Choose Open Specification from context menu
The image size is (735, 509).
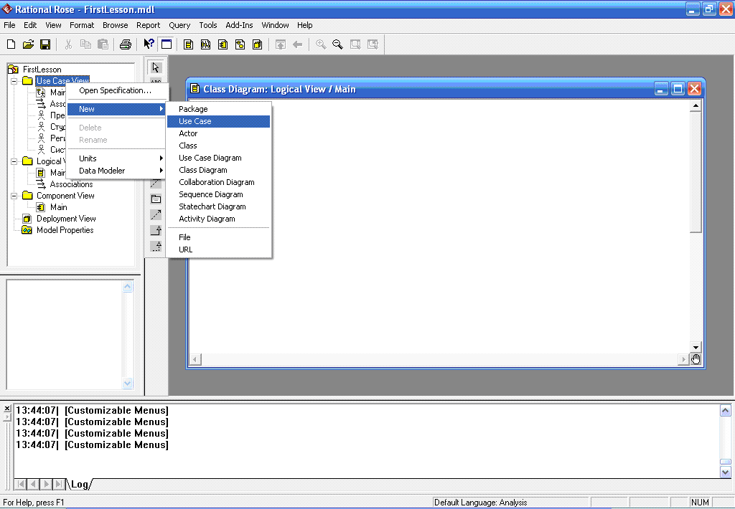[116, 90]
